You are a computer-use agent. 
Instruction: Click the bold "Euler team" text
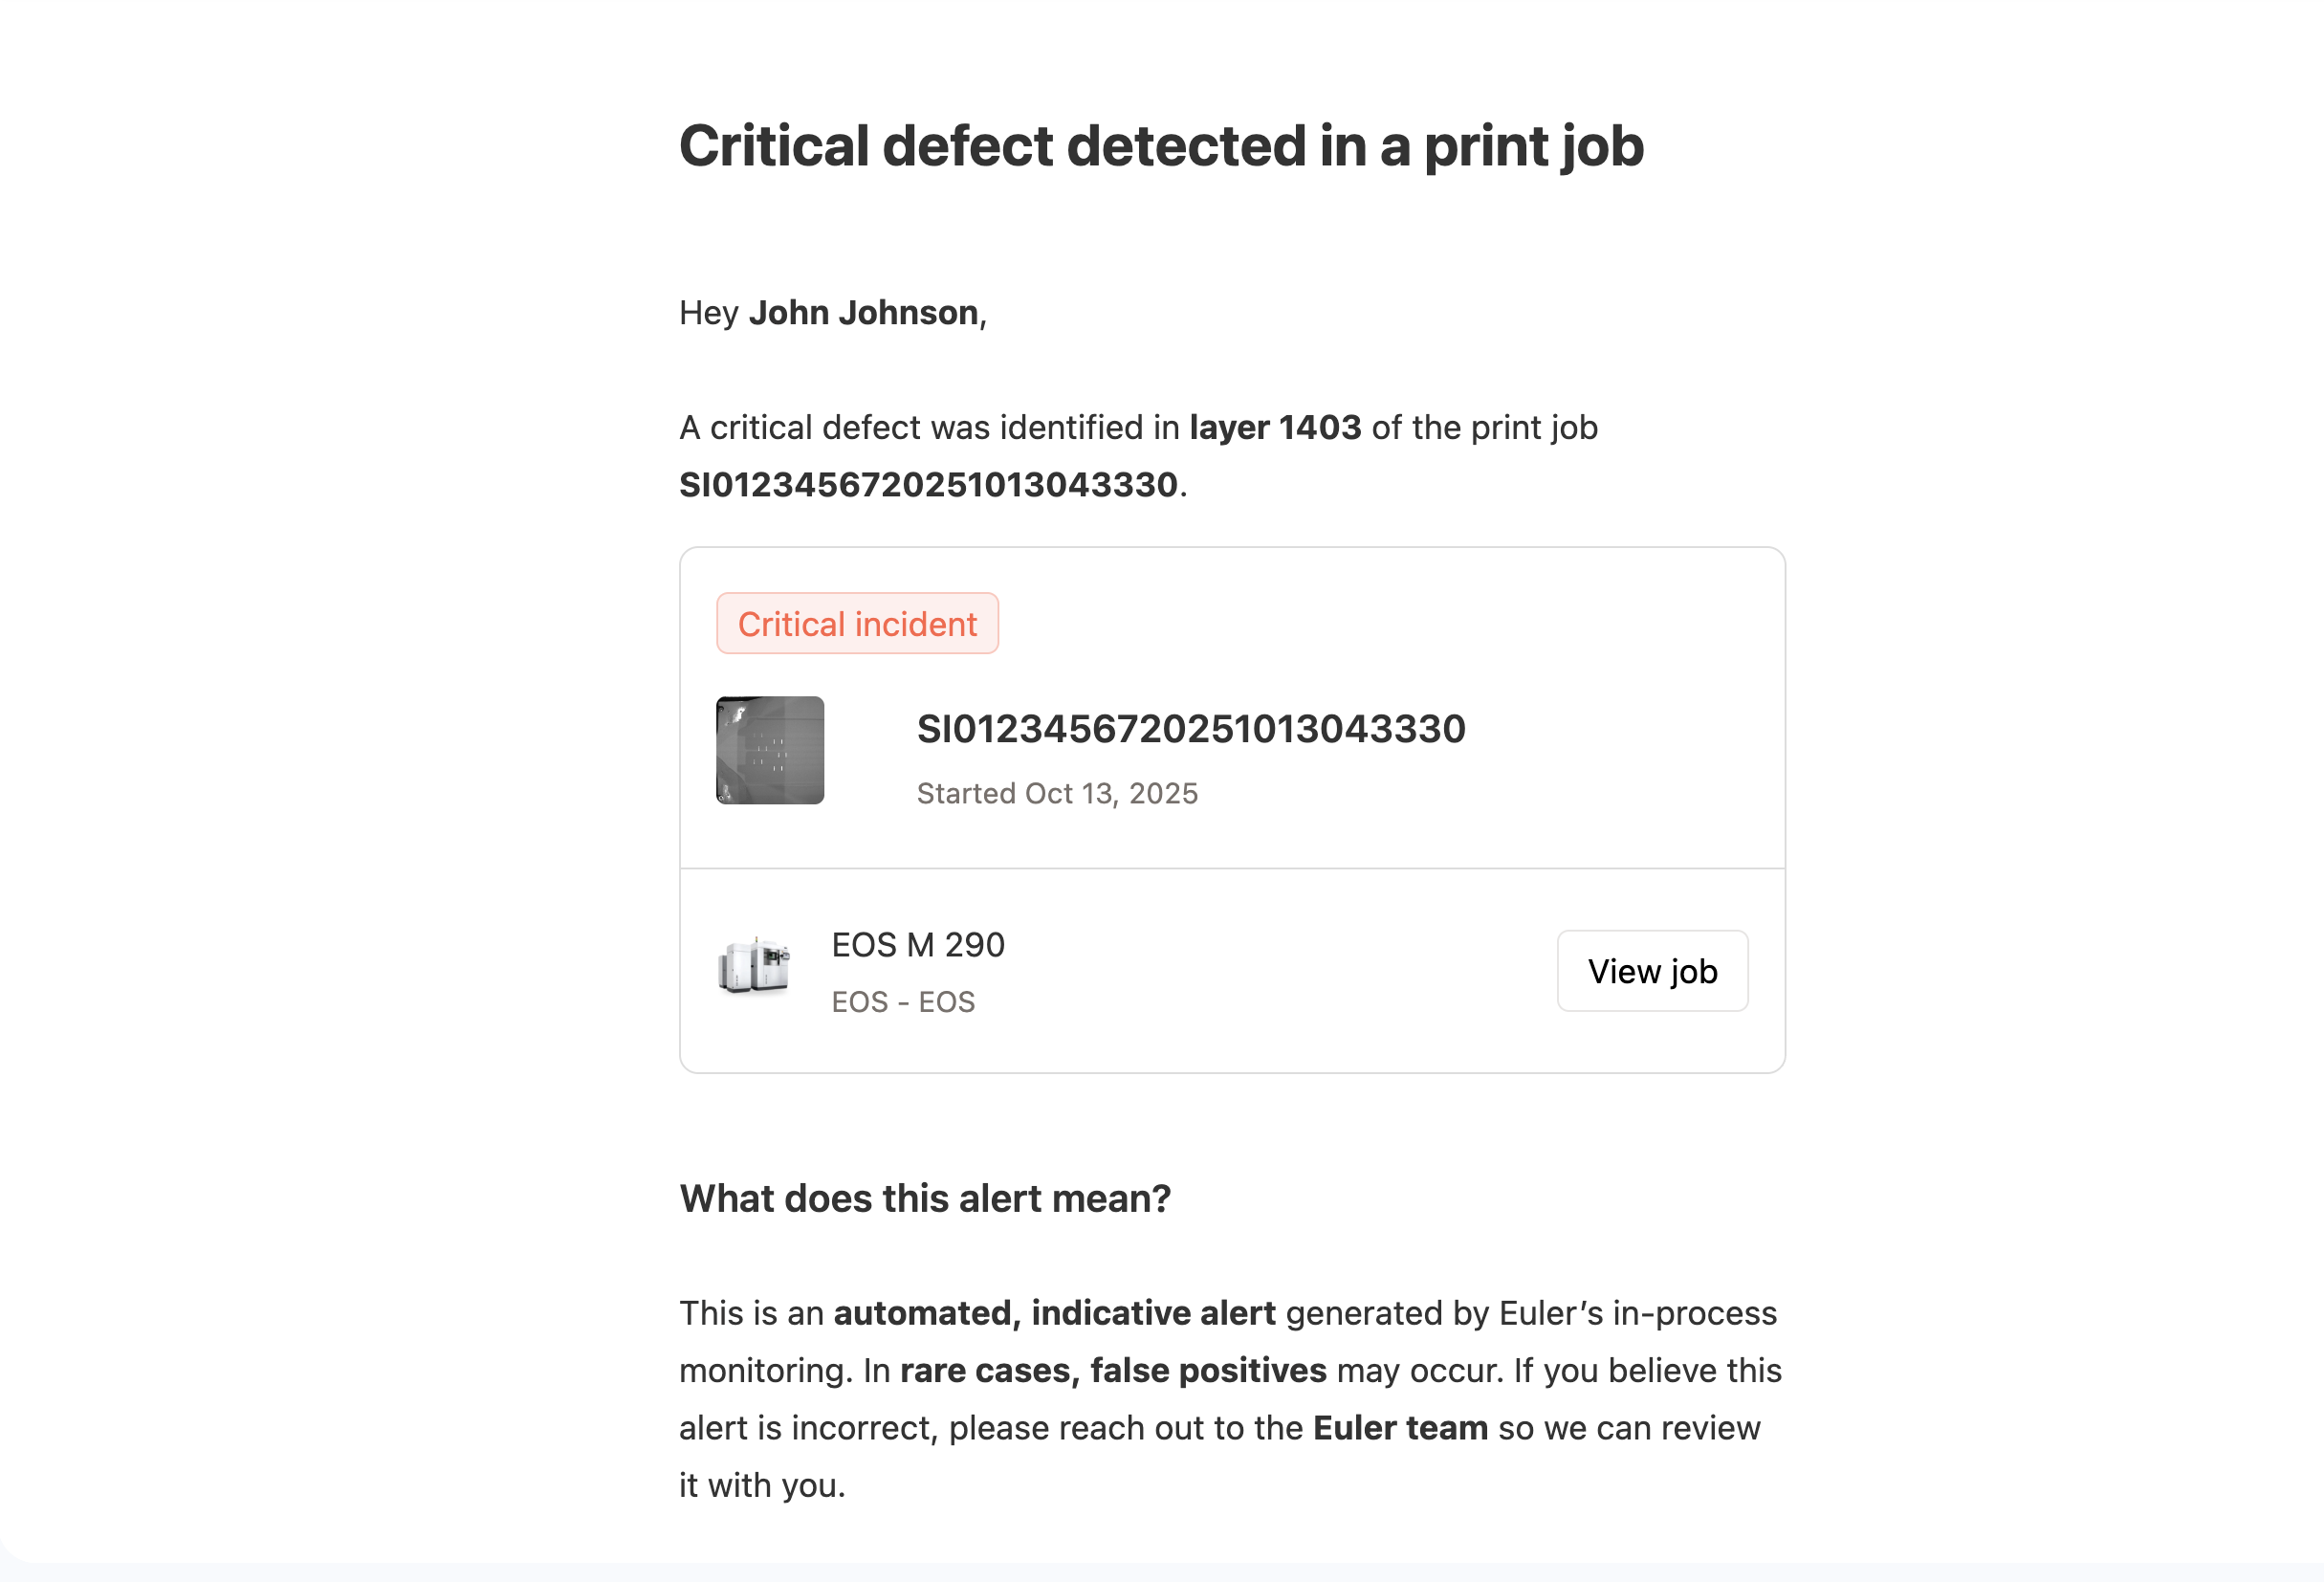[1400, 1428]
